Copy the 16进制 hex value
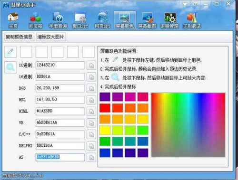 pos(91,77)
